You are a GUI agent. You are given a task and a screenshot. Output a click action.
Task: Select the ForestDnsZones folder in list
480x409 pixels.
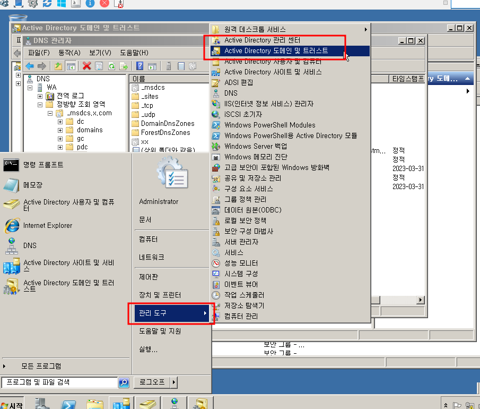161,133
